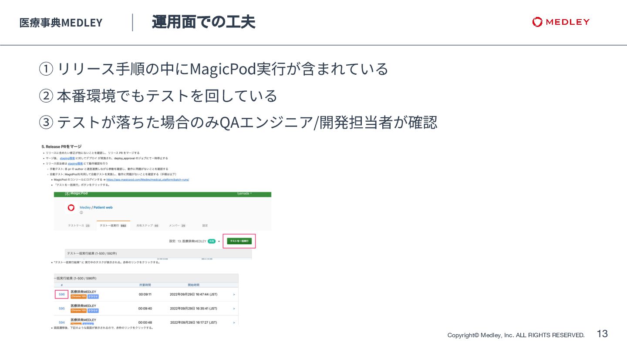This screenshot has width=627, height=352.
Task: Click the slide page number 13
Action: point(602,334)
